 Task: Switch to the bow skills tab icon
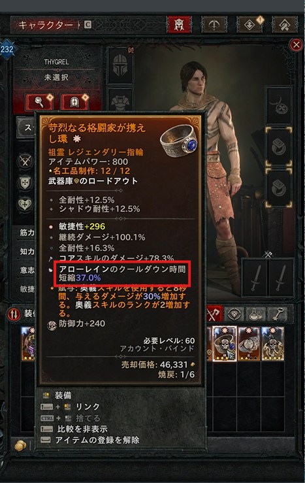pos(214,24)
